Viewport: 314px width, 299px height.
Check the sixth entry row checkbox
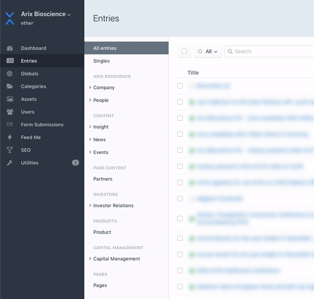pyautogui.click(x=180, y=167)
